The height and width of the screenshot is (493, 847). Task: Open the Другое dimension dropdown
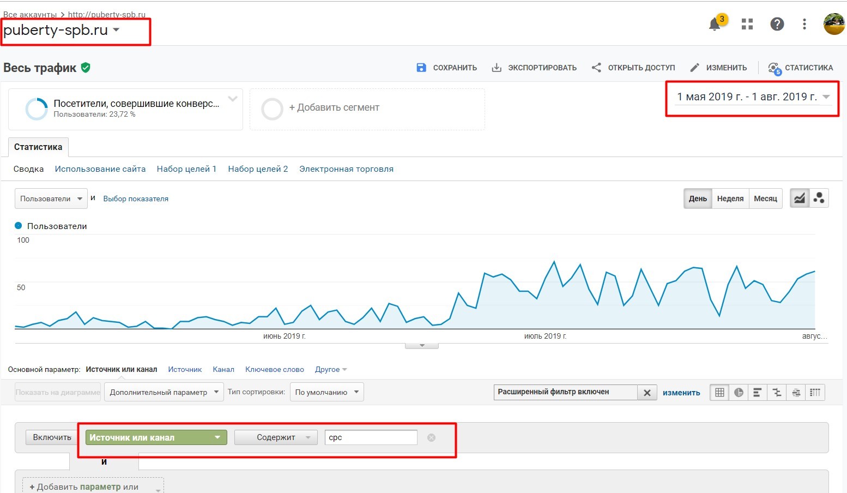[331, 369]
